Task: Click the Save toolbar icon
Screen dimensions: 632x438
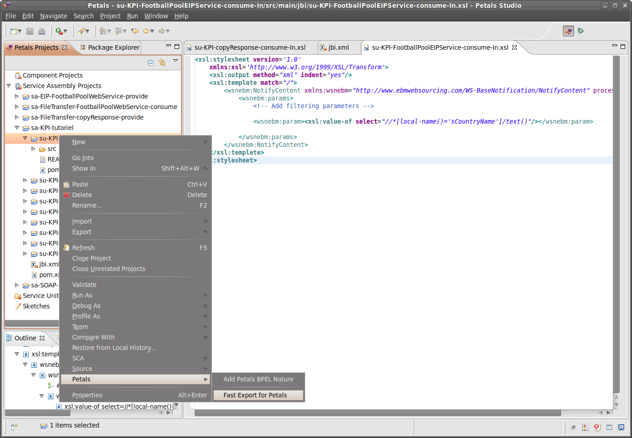Action: (x=30, y=31)
